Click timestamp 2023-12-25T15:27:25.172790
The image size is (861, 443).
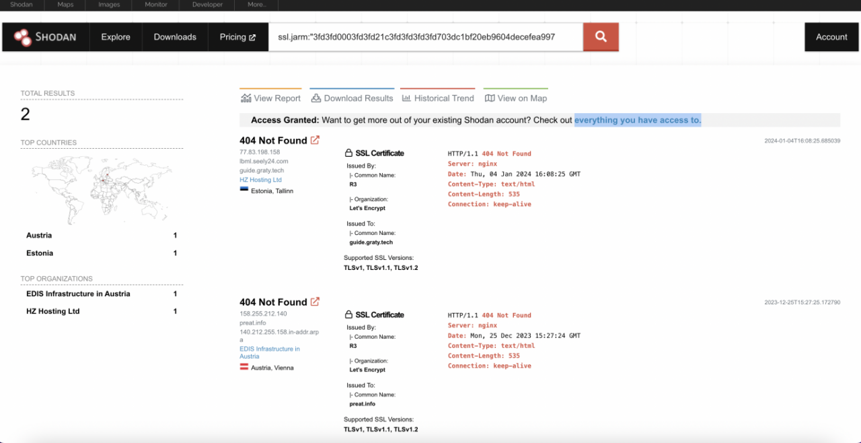802,302
